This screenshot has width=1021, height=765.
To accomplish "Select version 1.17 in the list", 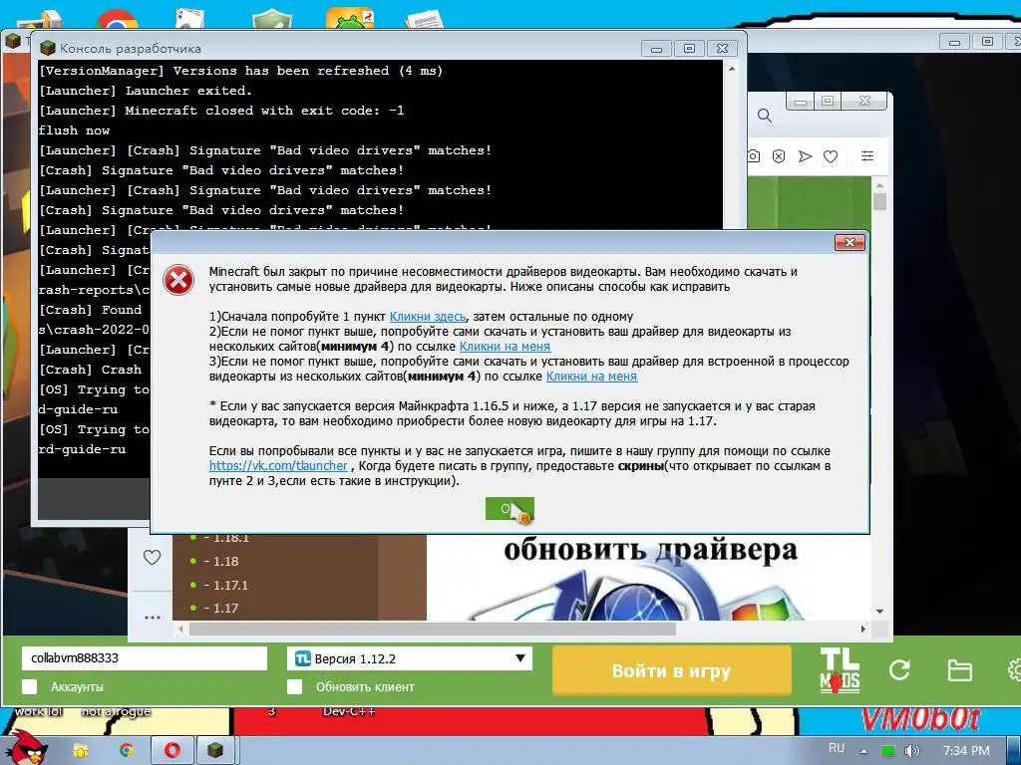I will point(220,609).
